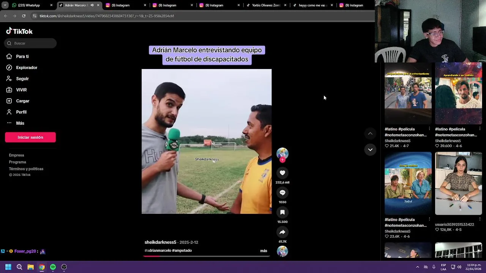This screenshot has height=273, width=486.
Task: Open site information icon in address bar
Action: 35,16
